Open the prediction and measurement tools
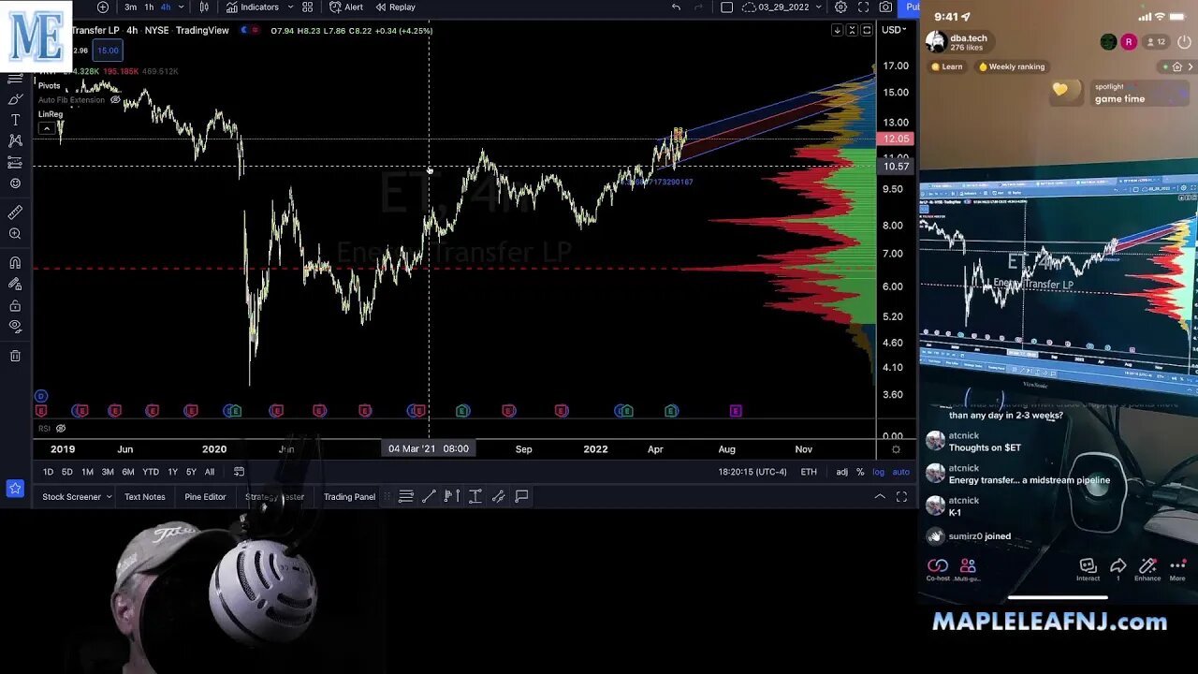The height and width of the screenshot is (674, 1198). pos(15,162)
